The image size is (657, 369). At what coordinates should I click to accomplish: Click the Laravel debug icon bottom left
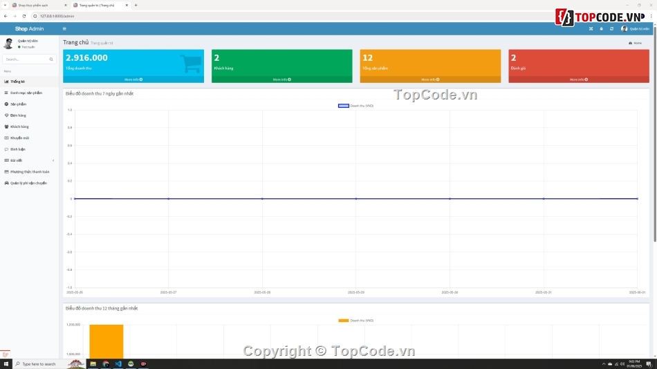[x=5, y=354]
